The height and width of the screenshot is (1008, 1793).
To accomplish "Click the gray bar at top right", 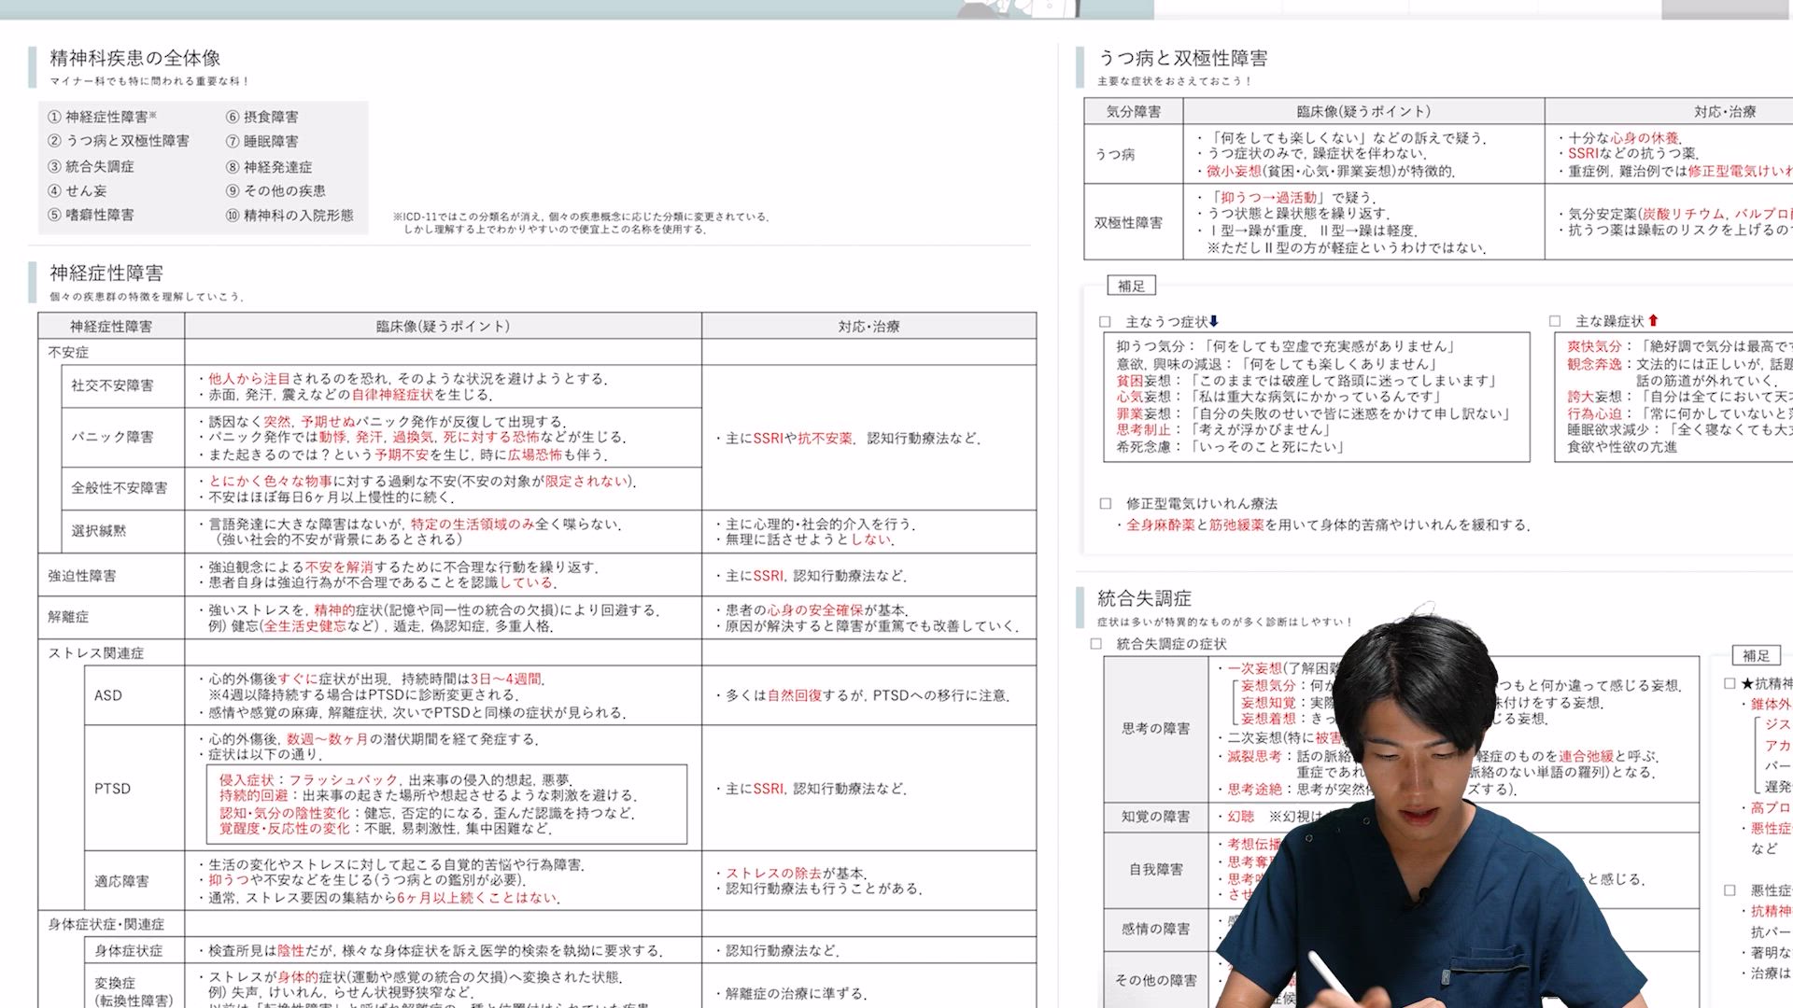I will (x=1726, y=9).
